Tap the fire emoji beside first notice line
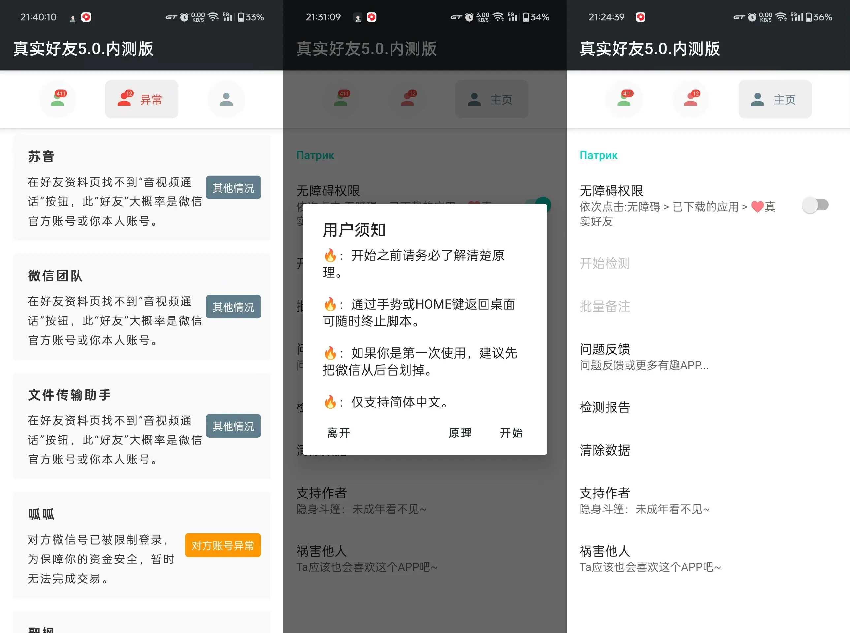850x633 pixels. click(331, 256)
